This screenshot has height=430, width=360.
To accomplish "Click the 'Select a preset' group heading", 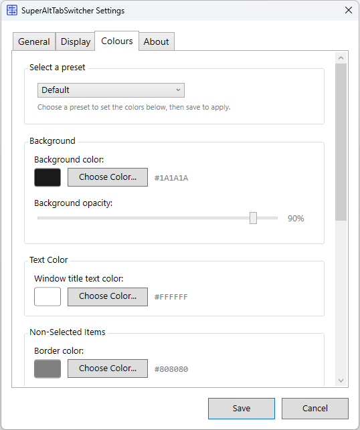I will coord(58,68).
